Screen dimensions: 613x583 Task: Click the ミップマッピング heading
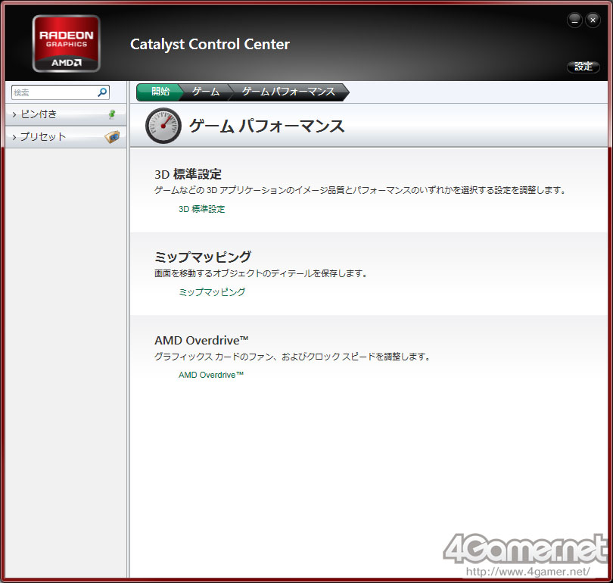pos(203,257)
